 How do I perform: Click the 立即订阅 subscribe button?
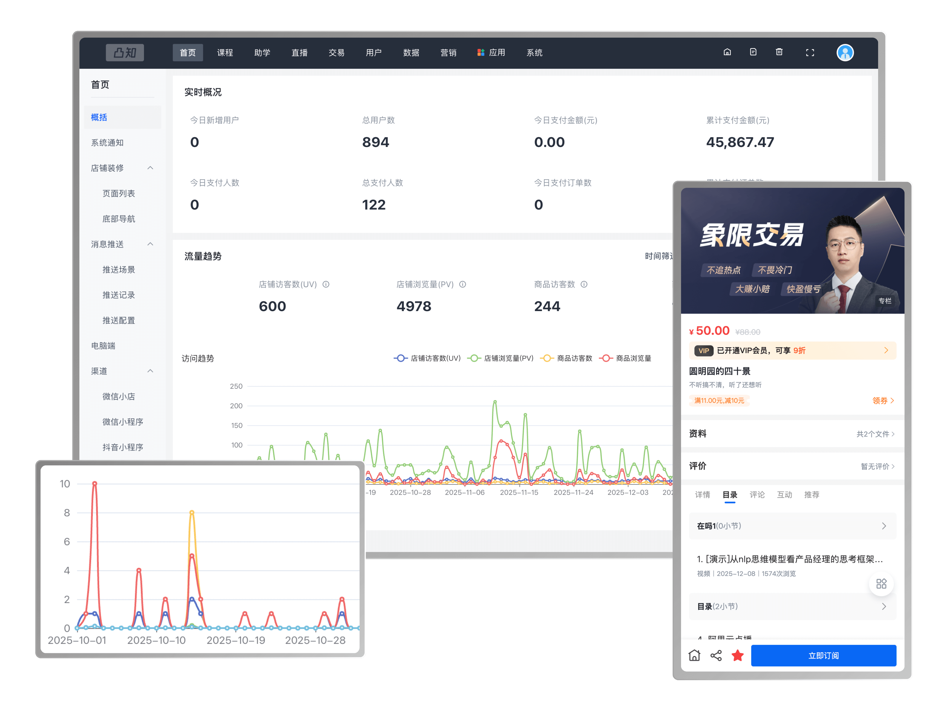point(824,655)
